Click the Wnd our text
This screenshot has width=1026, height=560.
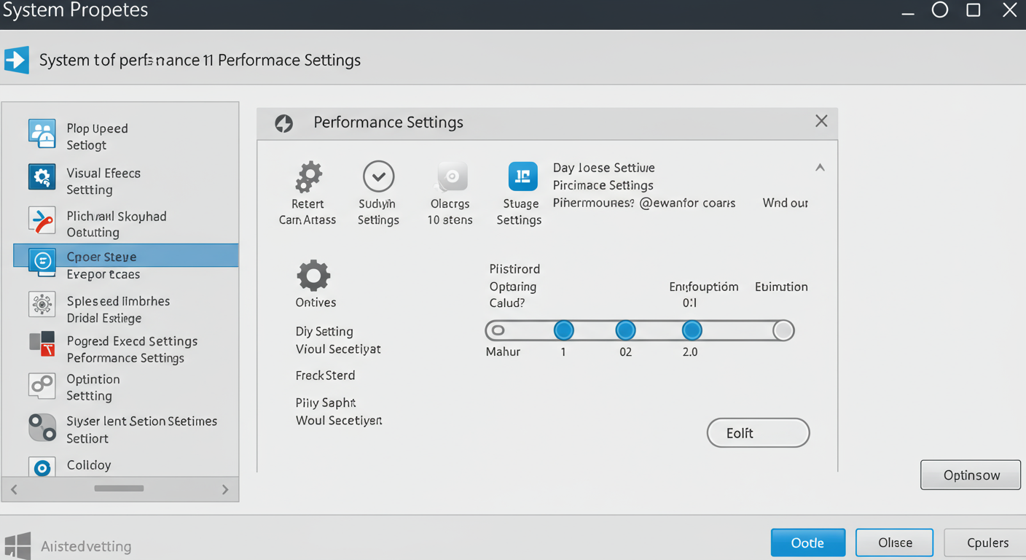pyautogui.click(x=785, y=203)
